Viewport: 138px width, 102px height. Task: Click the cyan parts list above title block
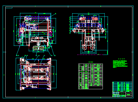pyautogui.click(x=122, y=87)
